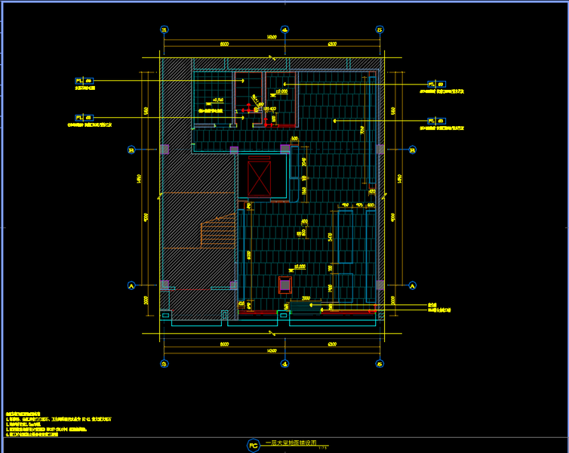Image resolution: width=569 pixels, height=453 pixels.
Task: Select grid bubble 4 above the plan
Action: [284, 29]
